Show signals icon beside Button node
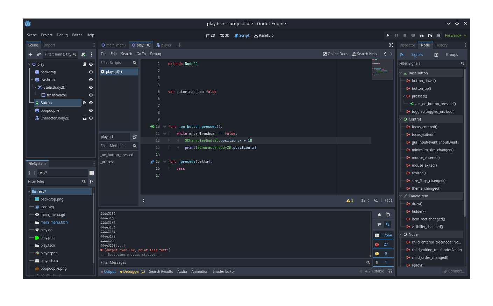 tap(85, 103)
